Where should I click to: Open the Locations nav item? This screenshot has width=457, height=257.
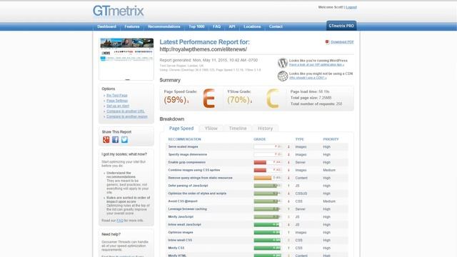pyautogui.click(x=252, y=26)
